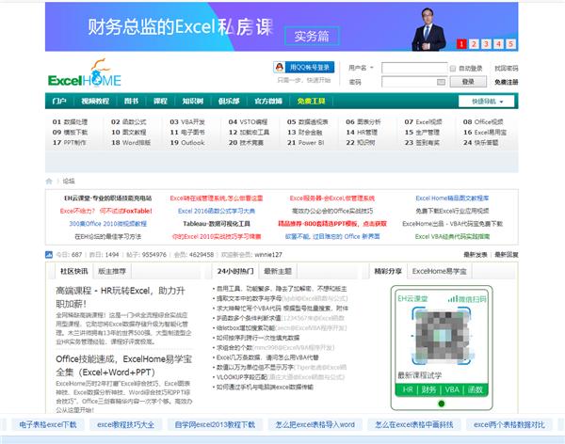Screen dimensions: 565x444
Task: Open the HR玩转Excel course headline
Action: [121, 297]
